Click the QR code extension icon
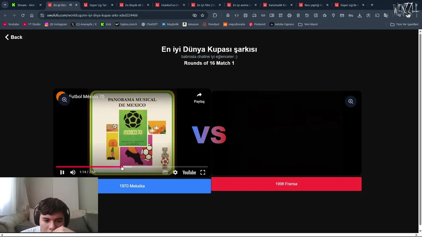Screen dimensions: 422x237 pos(281,15)
